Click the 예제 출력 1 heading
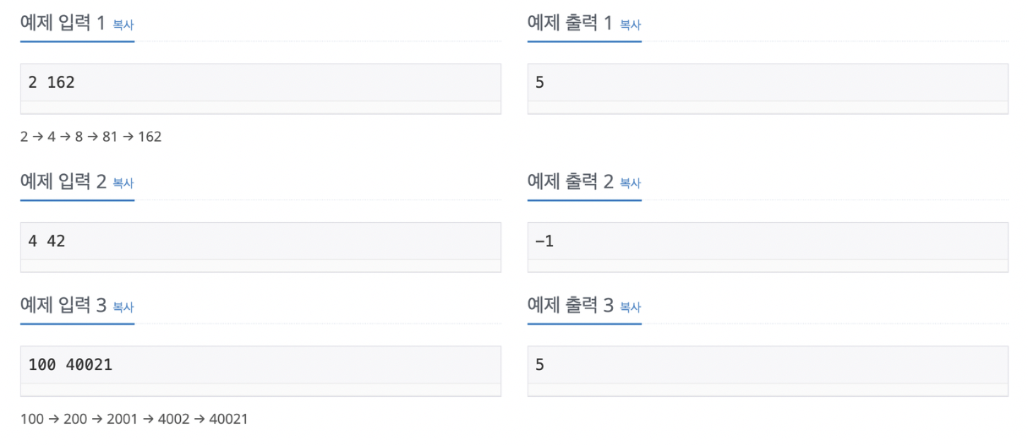Screen dimensions: 1028x446 [x=571, y=24]
